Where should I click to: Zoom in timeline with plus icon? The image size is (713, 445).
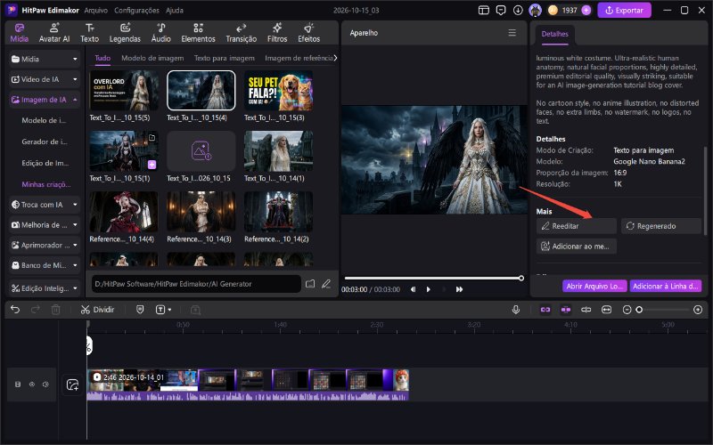click(698, 310)
